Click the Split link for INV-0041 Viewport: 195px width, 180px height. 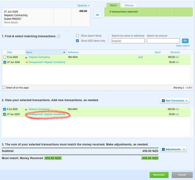(x=140, y=57)
